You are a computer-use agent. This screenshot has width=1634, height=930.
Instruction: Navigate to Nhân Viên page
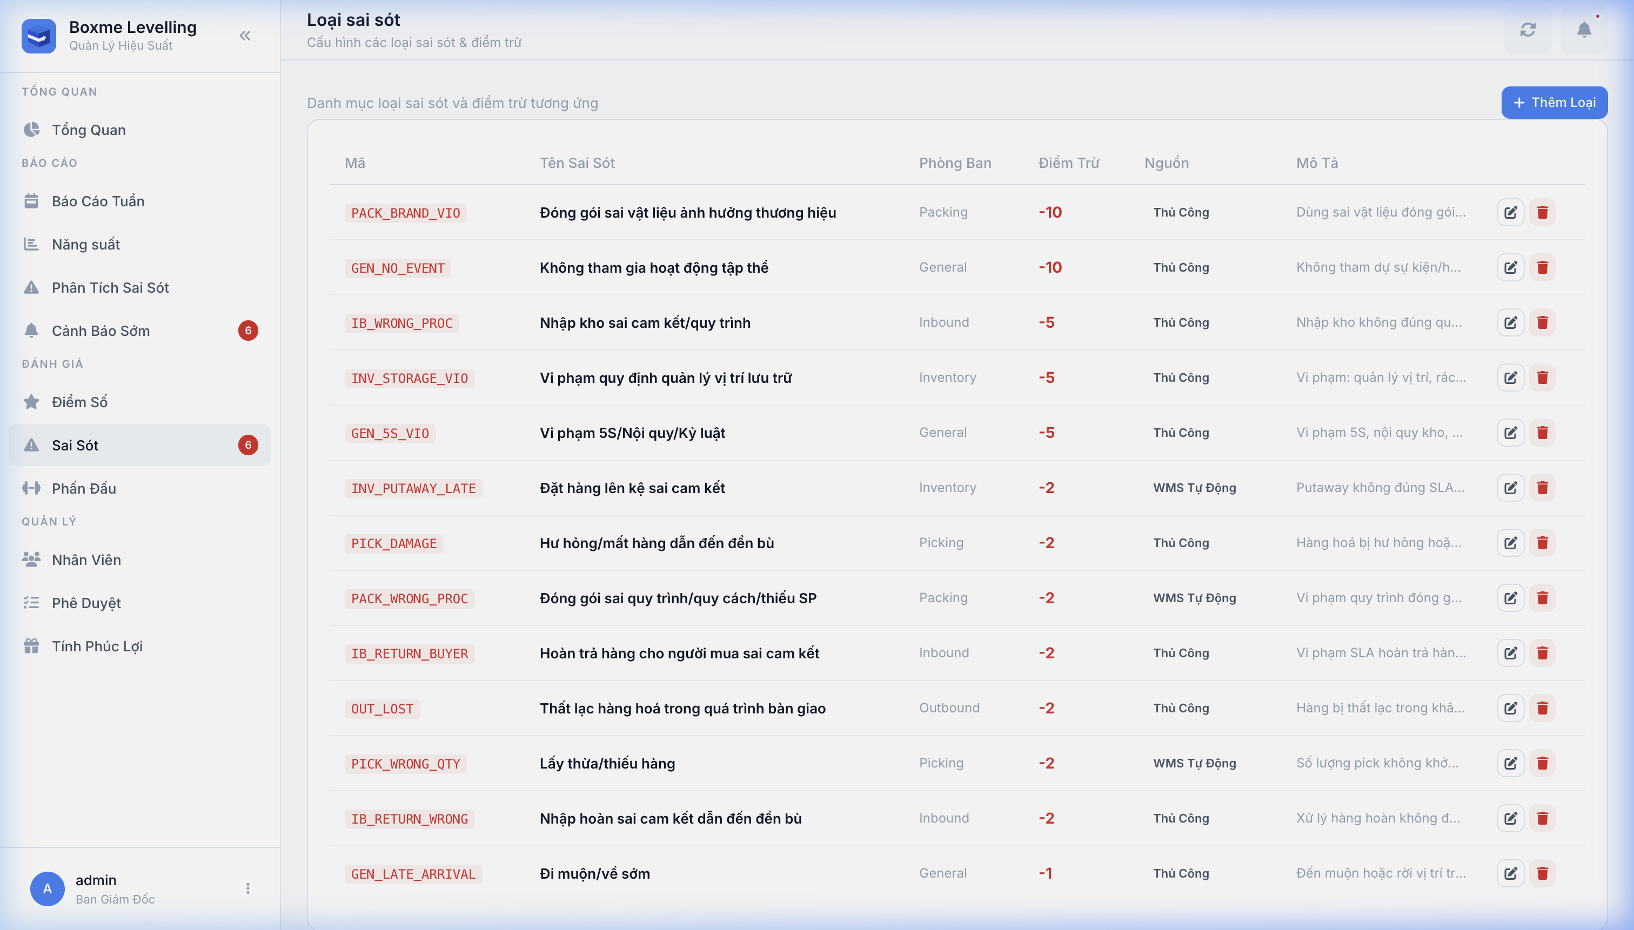click(x=86, y=560)
